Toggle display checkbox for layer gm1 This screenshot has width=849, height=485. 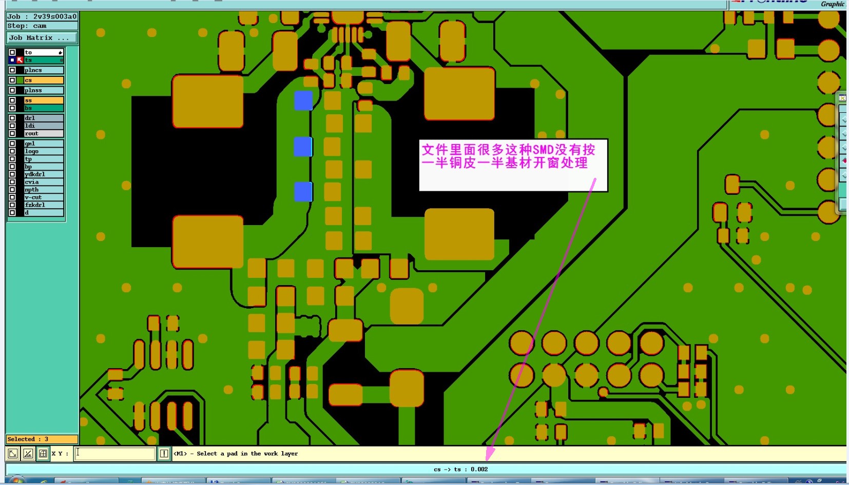click(x=12, y=144)
